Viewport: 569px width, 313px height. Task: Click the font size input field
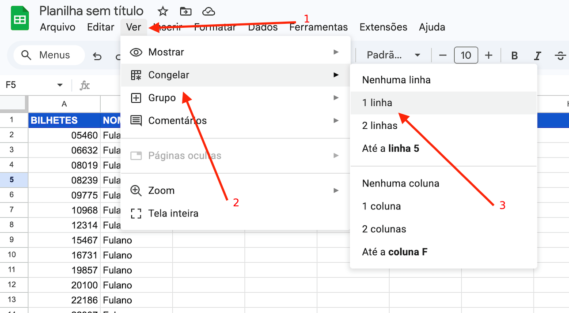click(x=466, y=56)
